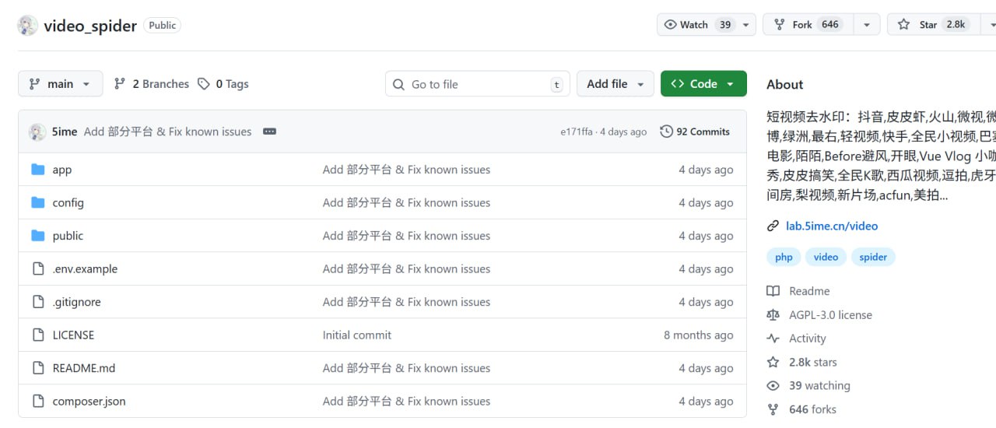Open the 92 Commits history link
This screenshot has width=996, height=428.
[695, 132]
